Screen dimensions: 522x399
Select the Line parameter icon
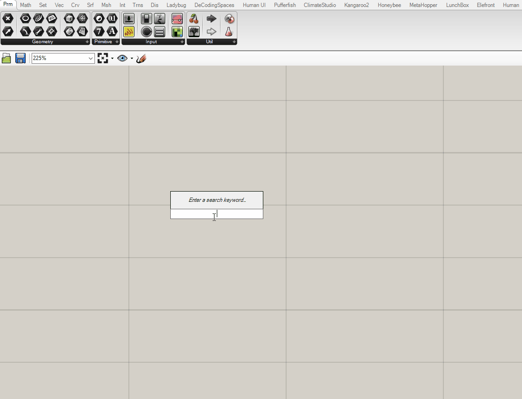tap(39, 32)
